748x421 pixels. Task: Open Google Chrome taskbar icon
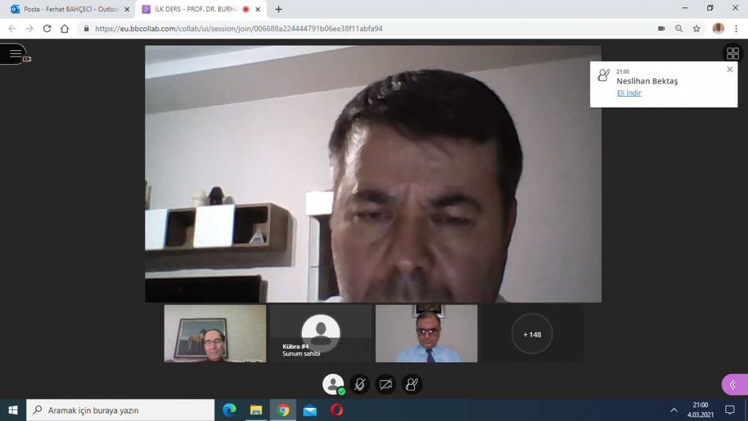283,410
